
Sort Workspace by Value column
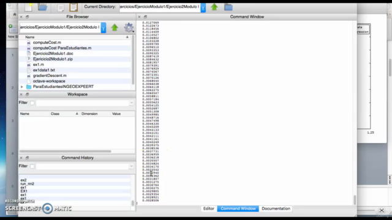tap(116, 114)
